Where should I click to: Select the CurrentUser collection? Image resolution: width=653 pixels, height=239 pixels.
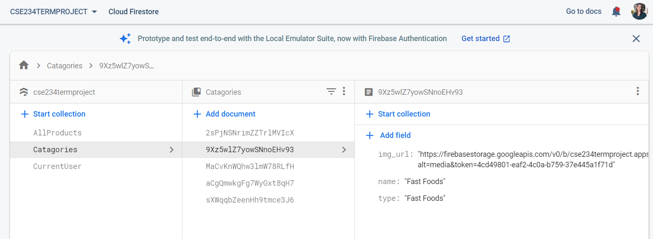[57, 166]
